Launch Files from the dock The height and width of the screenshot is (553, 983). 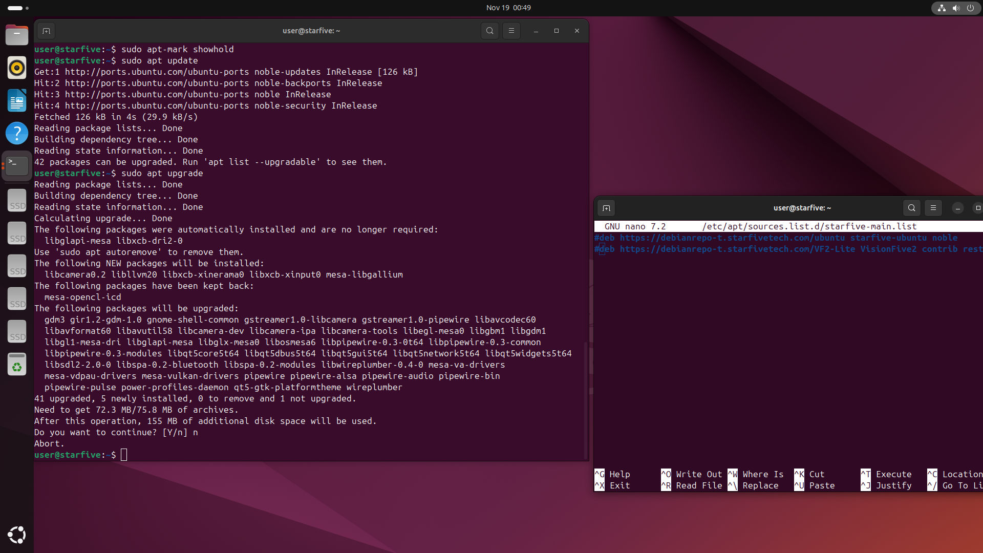pos(17,35)
